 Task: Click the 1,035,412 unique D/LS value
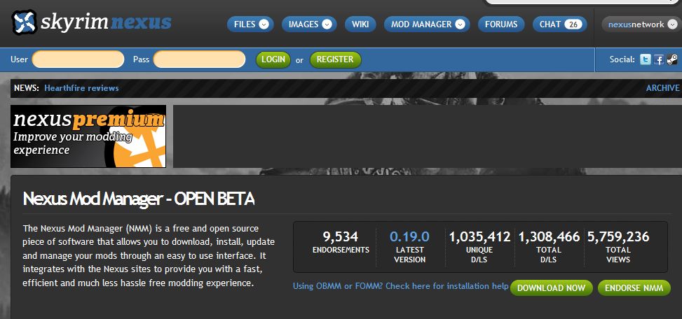point(479,236)
